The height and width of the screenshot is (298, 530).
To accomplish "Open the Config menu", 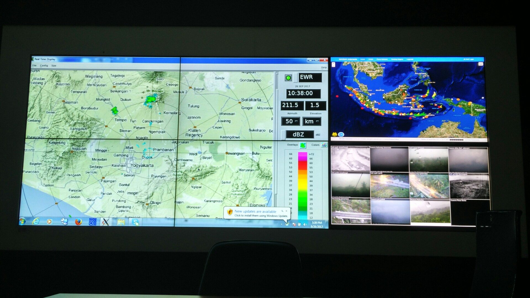I will click(x=44, y=66).
